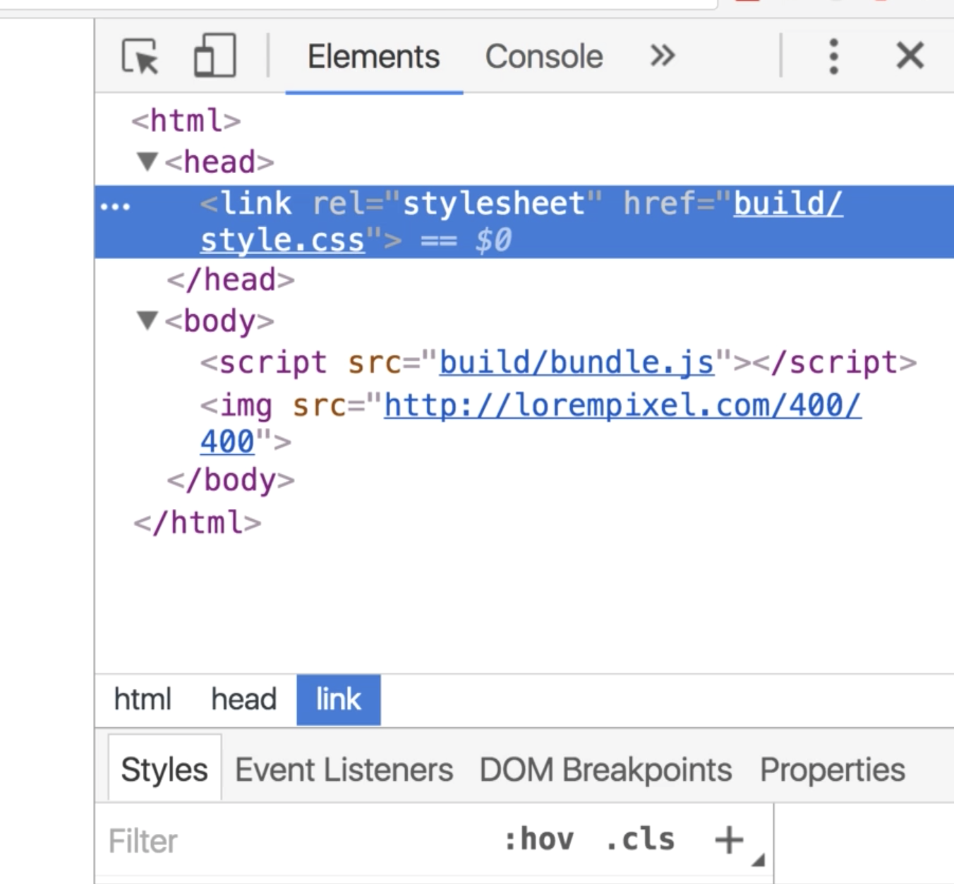The image size is (954, 884).
Task: Click the $0 reference text
Action: click(493, 241)
